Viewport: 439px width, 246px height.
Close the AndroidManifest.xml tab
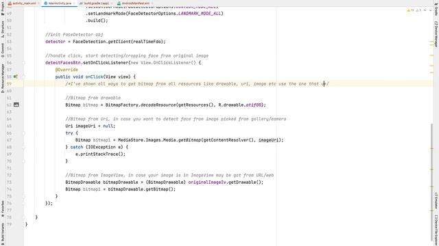click(x=152, y=3)
